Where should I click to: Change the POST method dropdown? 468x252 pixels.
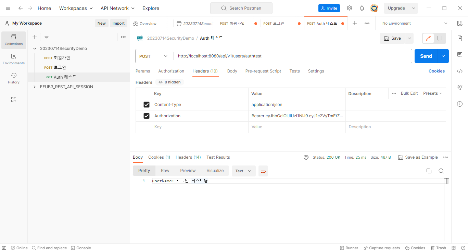[154, 56]
